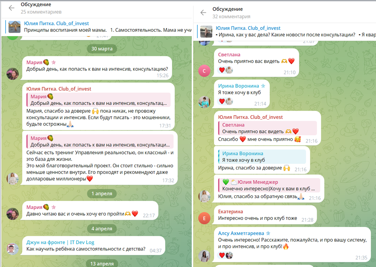This screenshot has width=376, height=267.
Task: Open Алсу Ахметгареева's profile photo
Action: (204, 256)
